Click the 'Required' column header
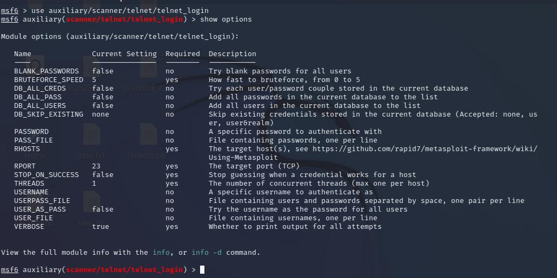This screenshot has height=278, width=557. point(182,54)
